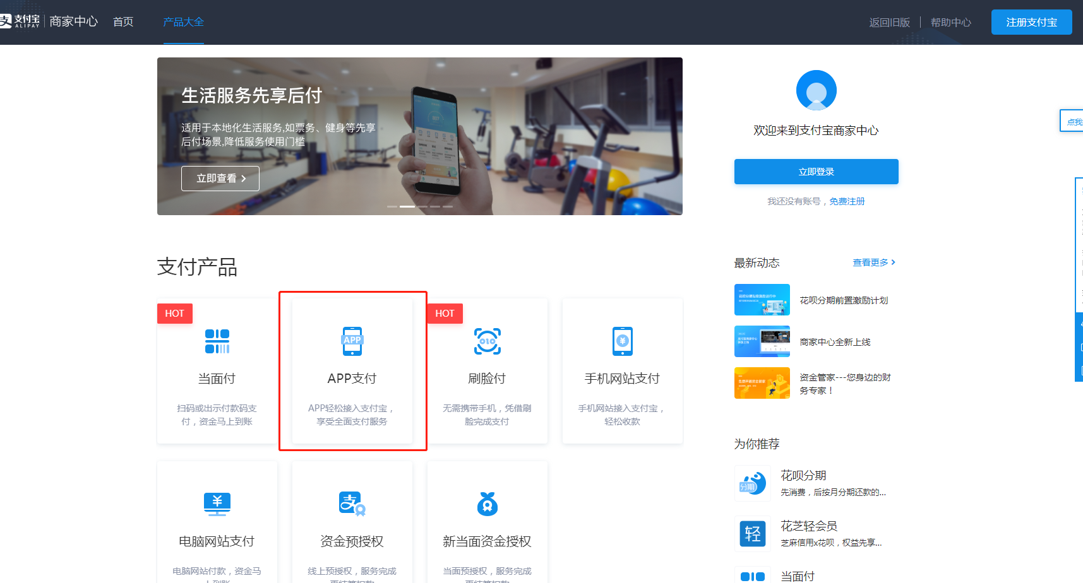Click 返回旧版 link

889,22
